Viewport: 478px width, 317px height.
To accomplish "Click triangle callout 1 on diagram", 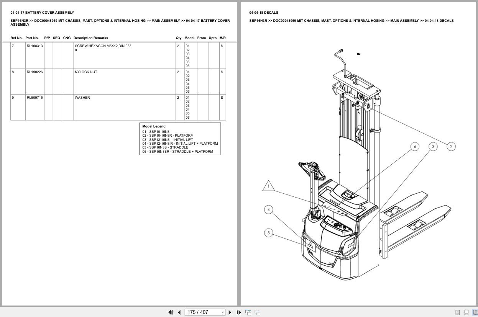I will point(269,186).
